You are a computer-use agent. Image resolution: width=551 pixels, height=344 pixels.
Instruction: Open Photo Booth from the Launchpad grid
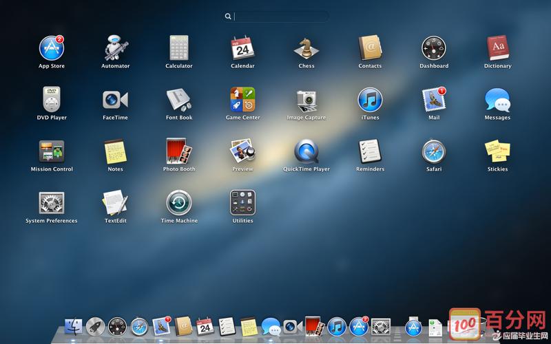coord(179,151)
